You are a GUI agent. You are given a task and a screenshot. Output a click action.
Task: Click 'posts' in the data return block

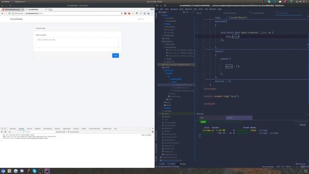click(229, 66)
